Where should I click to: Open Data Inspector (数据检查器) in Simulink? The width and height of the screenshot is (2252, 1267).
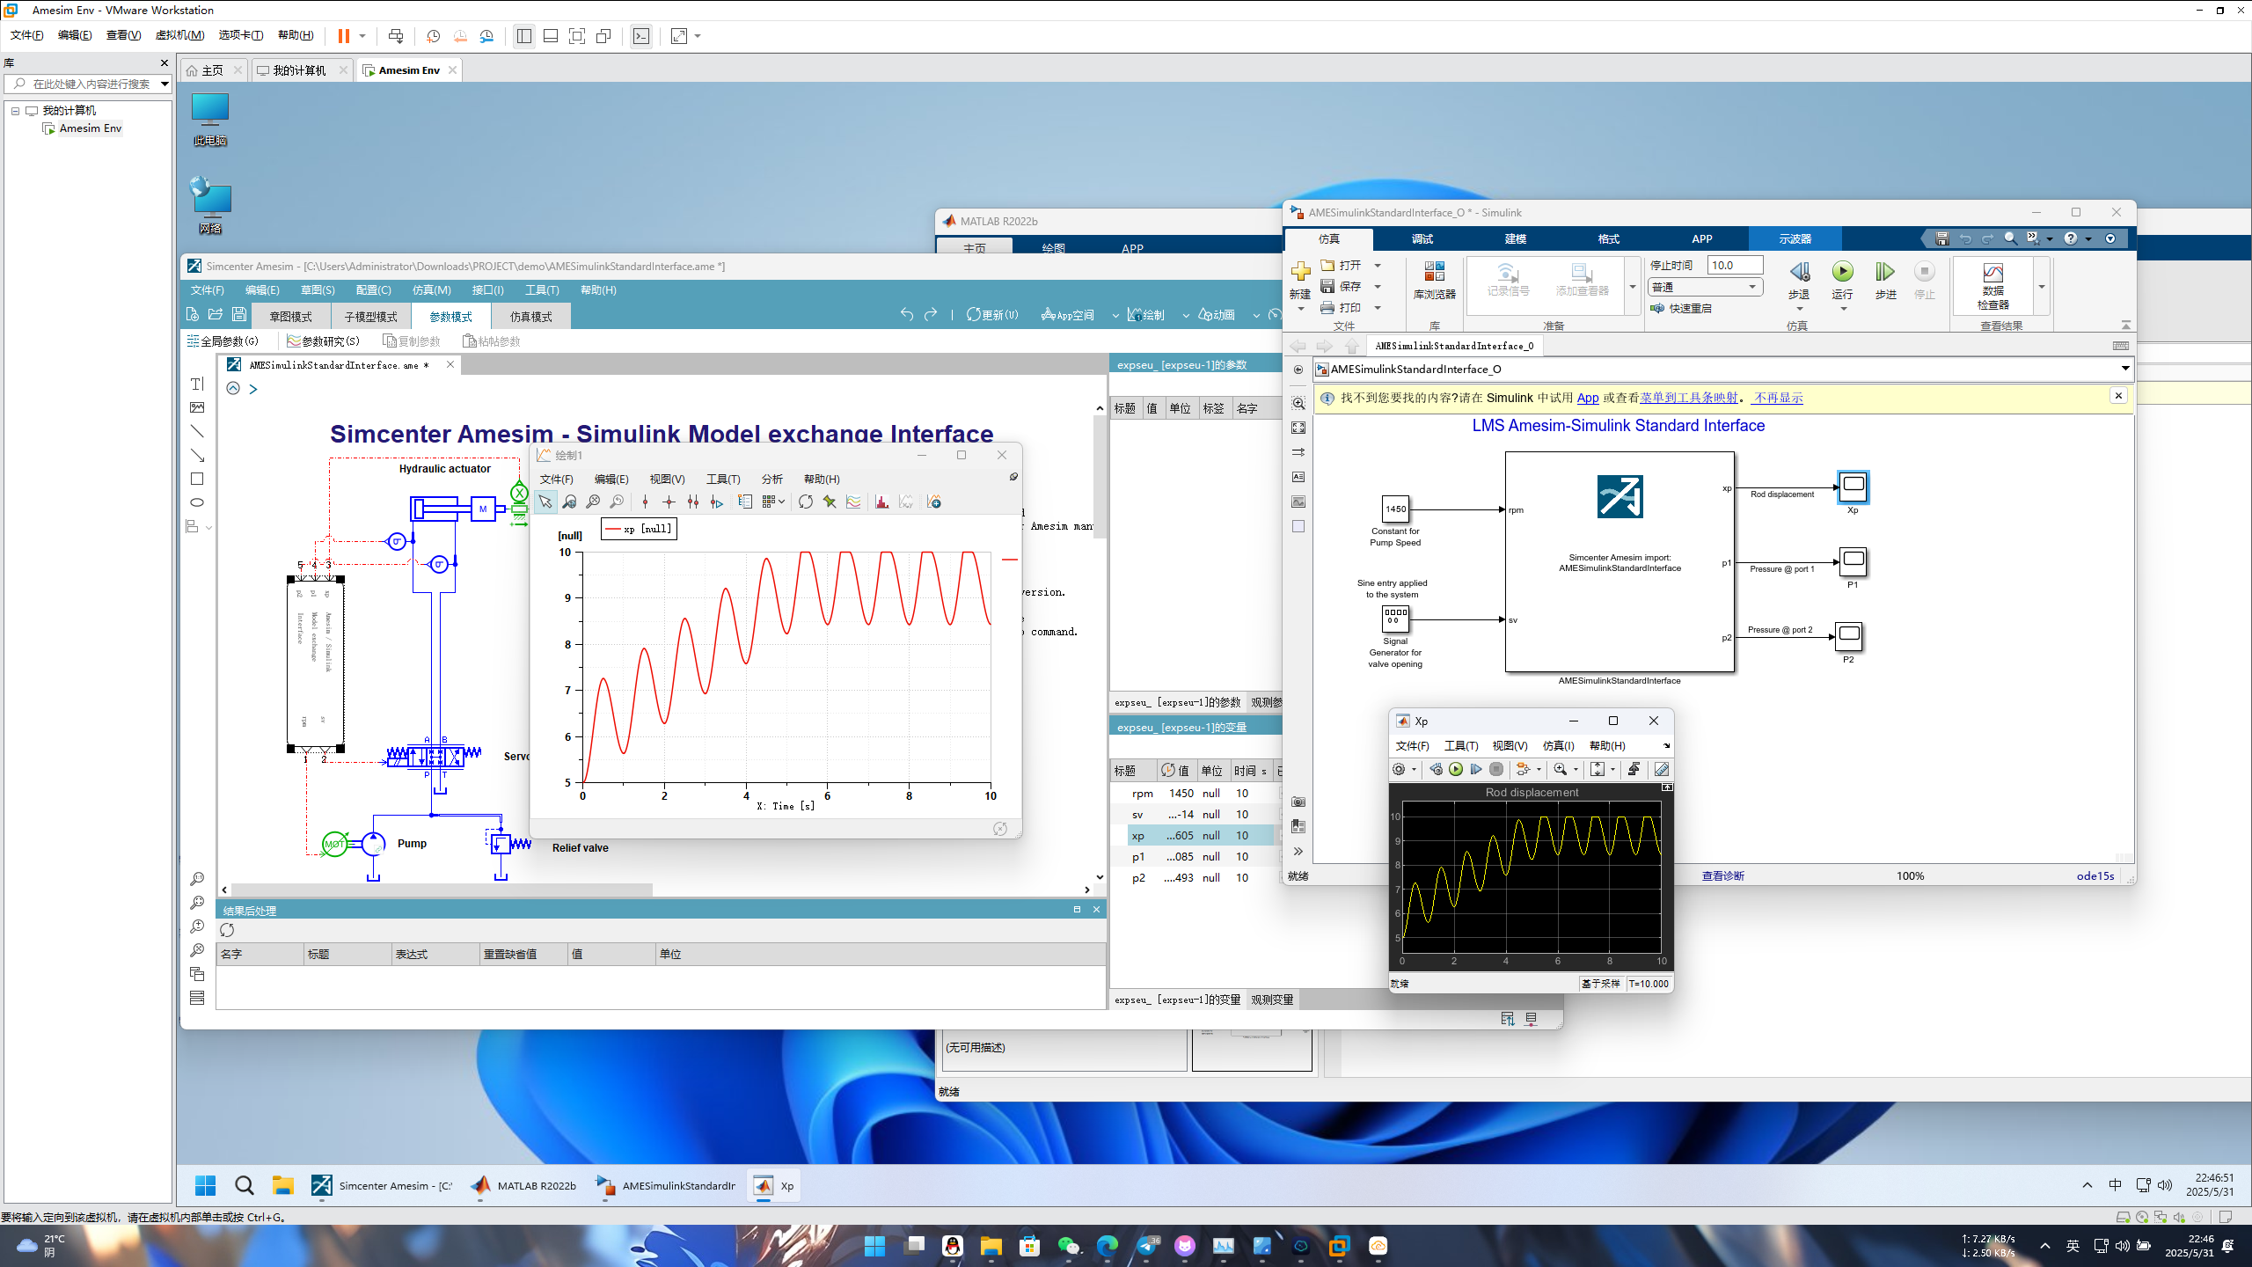pos(1993,285)
